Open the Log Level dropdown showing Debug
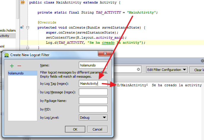The image size is (204, 140). 93,118
